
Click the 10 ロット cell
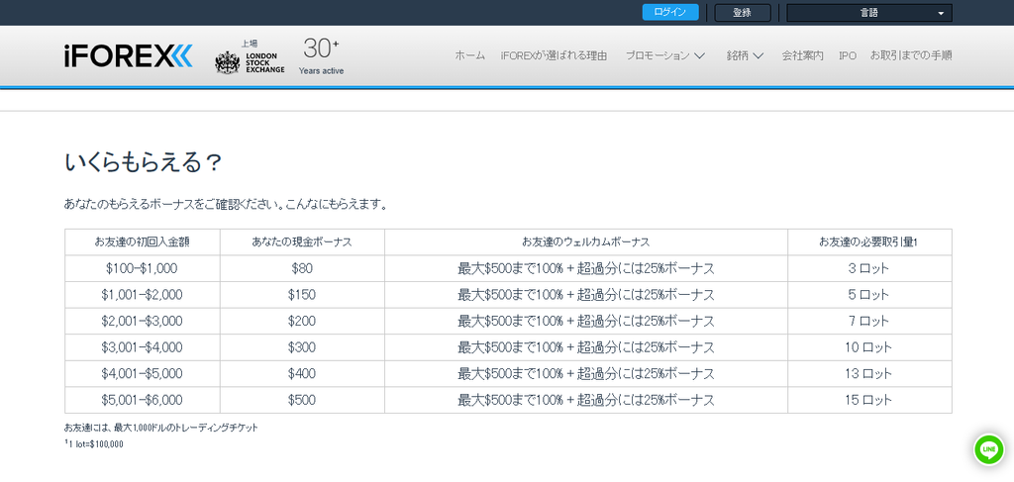pos(869,347)
